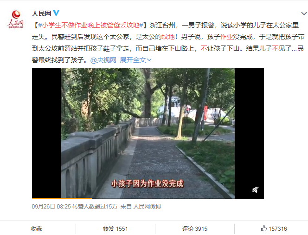The width and height of the screenshot is (308, 235).
Task: Click the small chevron next to 展开全文
Action: [149, 60]
